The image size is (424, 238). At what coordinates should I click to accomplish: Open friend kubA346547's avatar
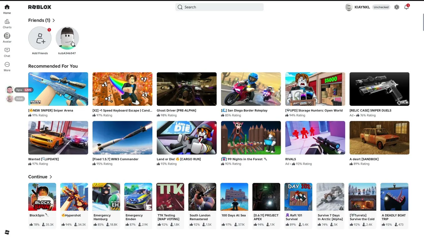click(67, 38)
